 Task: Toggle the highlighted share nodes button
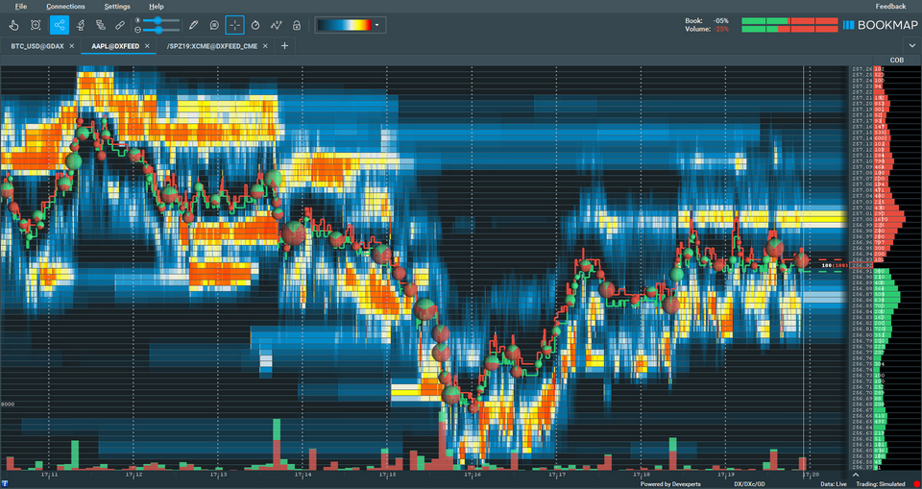click(60, 25)
